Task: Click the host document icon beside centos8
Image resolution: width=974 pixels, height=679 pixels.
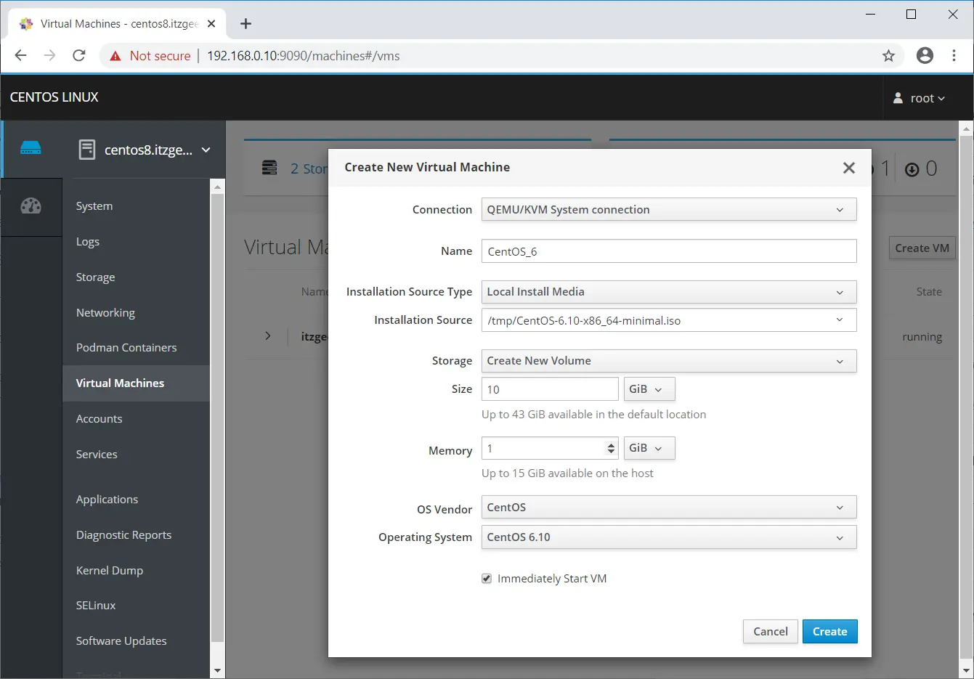Action: tap(87, 150)
